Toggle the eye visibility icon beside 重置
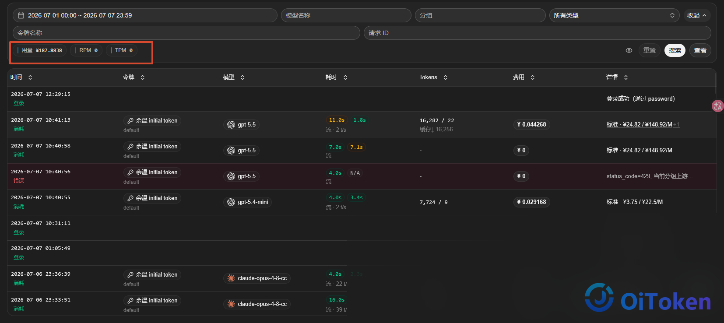This screenshot has height=323, width=724. 629,50
